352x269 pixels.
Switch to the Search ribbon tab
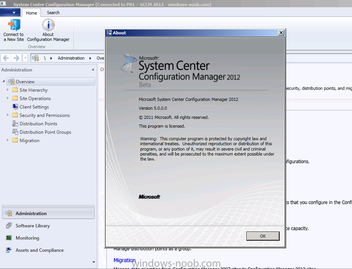pyautogui.click(x=53, y=13)
